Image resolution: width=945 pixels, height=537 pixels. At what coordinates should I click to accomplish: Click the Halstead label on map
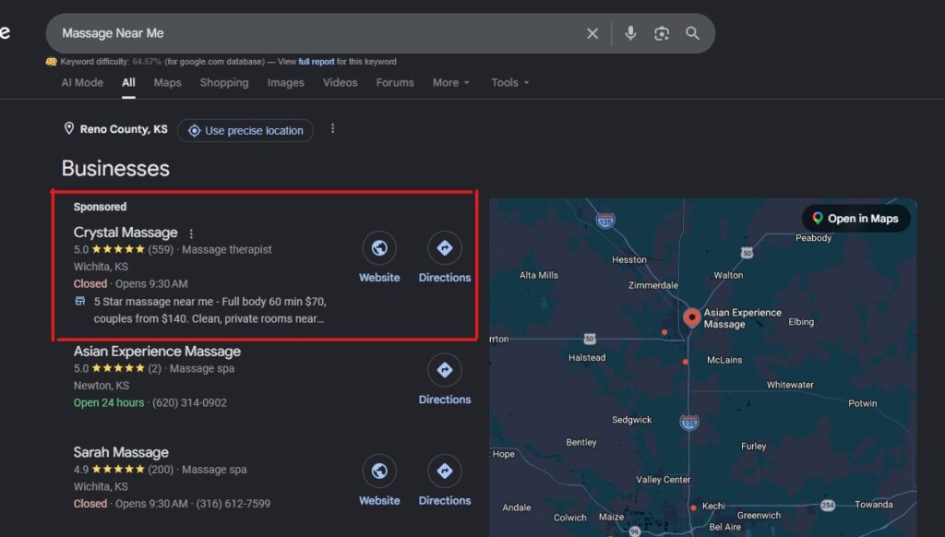(586, 357)
